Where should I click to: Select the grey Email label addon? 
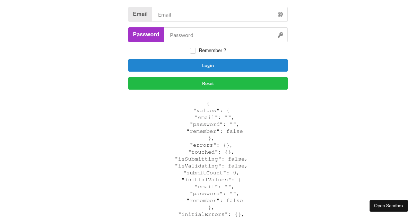(x=140, y=14)
